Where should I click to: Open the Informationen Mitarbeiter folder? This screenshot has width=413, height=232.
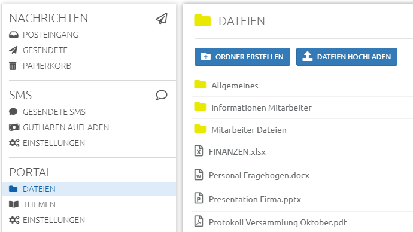pyautogui.click(x=262, y=108)
